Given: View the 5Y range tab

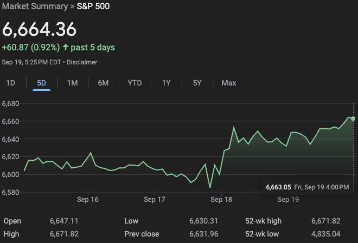Looking at the screenshot, I should tap(197, 83).
